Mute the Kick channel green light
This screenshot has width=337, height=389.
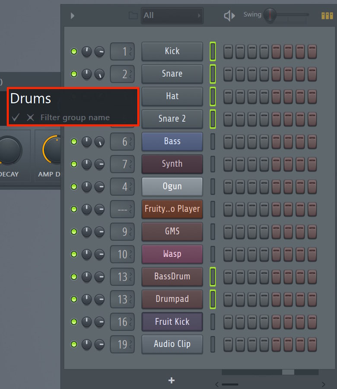click(x=74, y=51)
